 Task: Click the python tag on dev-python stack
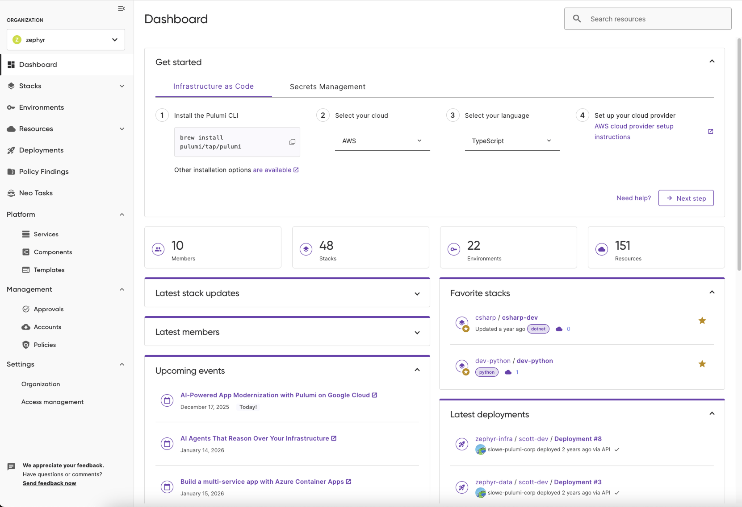click(486, 372)
